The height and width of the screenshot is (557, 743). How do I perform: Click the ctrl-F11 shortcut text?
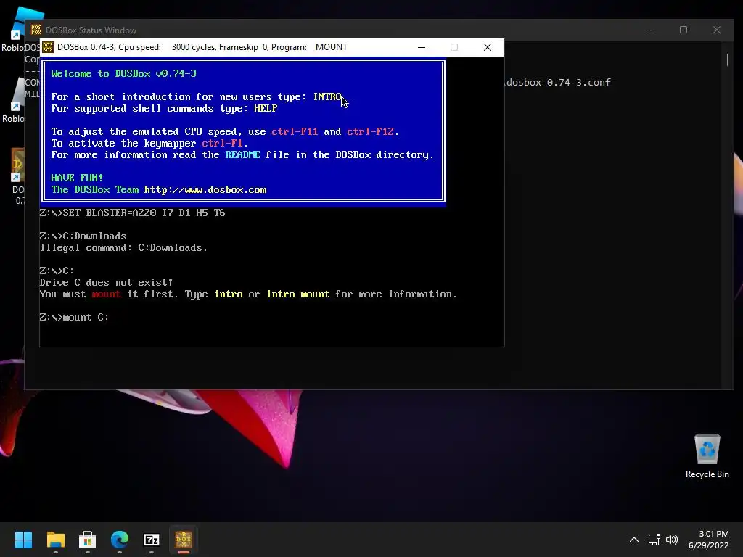pyautogui.click(x=295, y=132)
